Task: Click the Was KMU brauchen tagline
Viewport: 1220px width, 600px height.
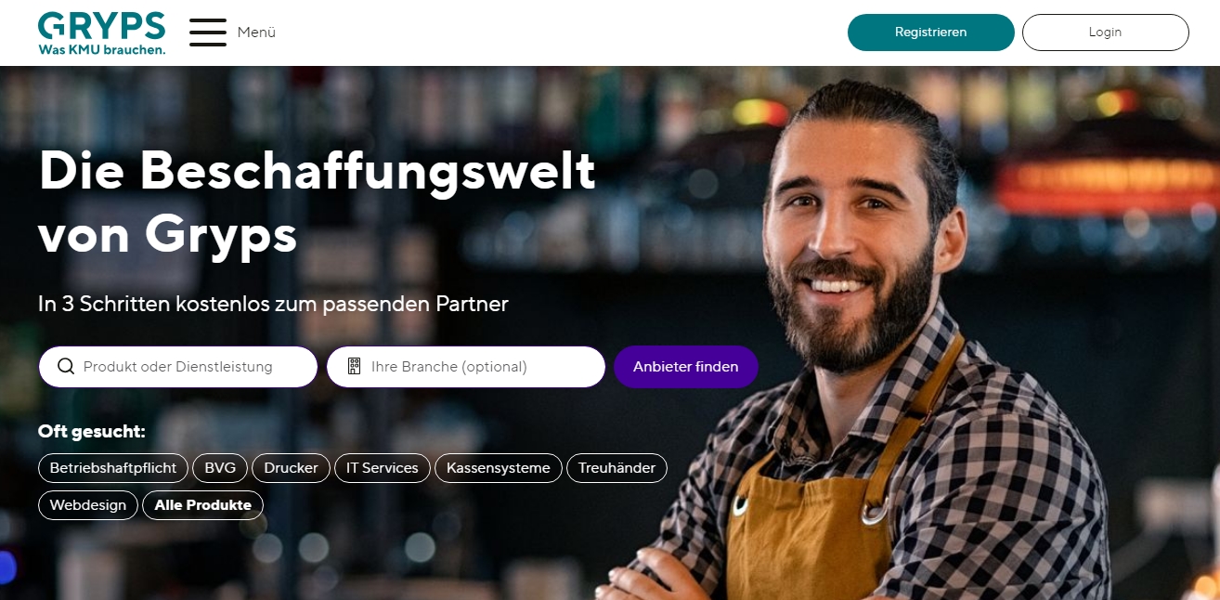Action: pyautogui.click(x=102, y=49)
